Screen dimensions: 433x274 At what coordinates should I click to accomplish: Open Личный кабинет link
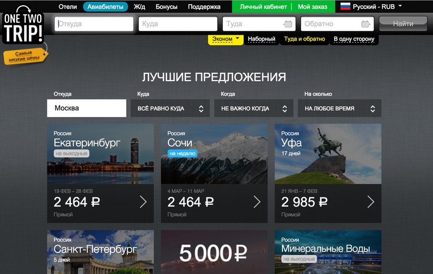263,7
